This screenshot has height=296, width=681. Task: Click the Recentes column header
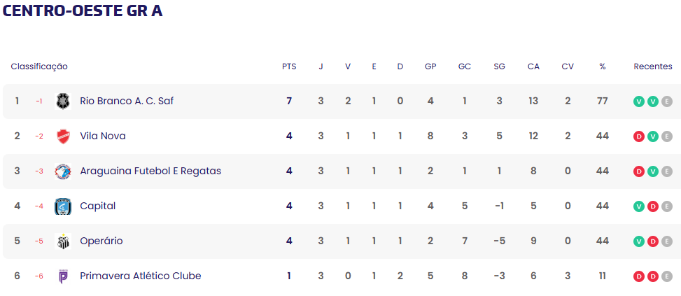click(x=652, y=67)
